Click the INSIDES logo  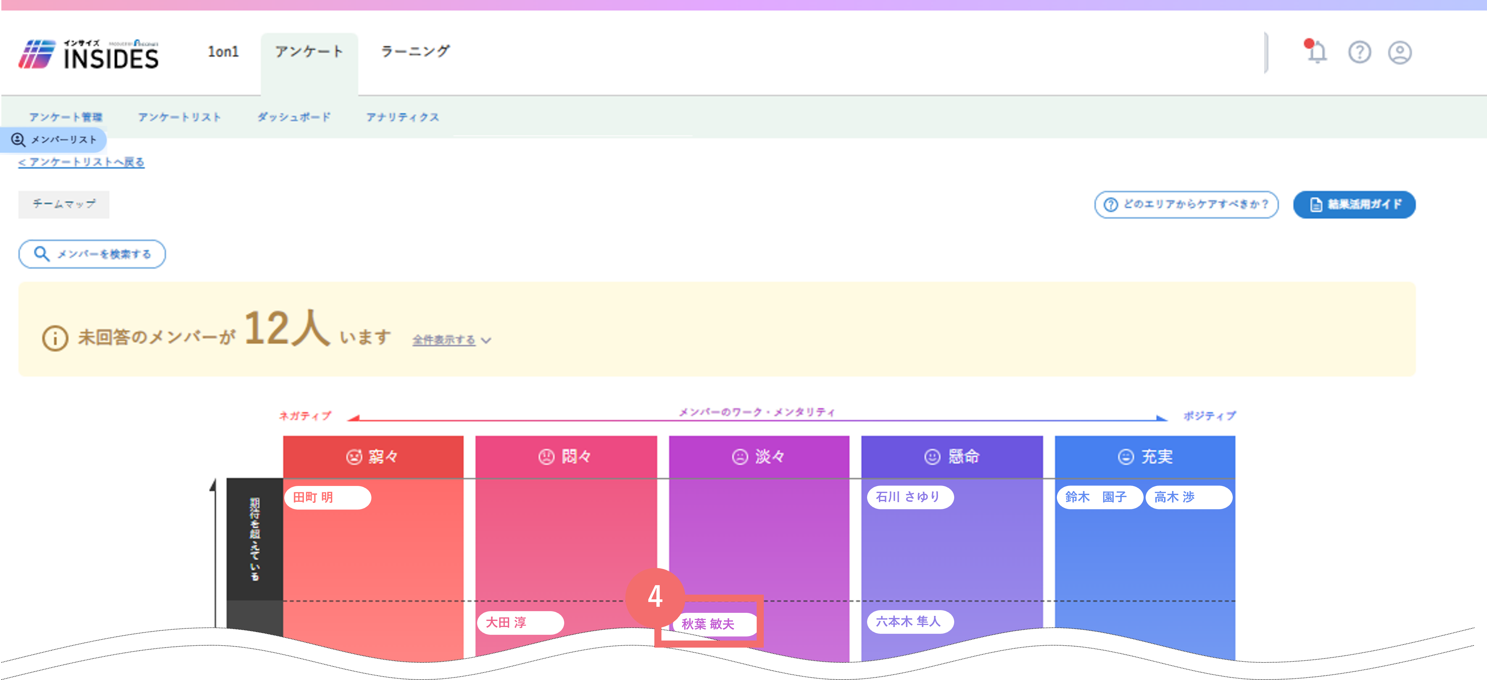coord(88,54)
